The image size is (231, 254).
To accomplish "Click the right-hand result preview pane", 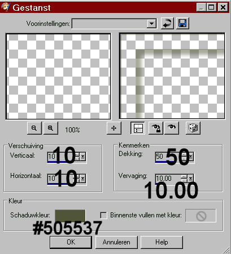I will click(172, 76).
